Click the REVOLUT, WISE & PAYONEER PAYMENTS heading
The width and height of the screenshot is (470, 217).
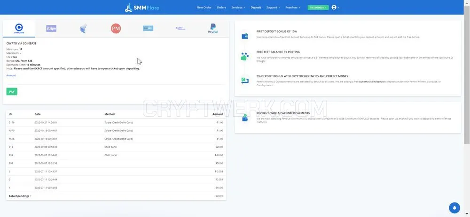283,113
